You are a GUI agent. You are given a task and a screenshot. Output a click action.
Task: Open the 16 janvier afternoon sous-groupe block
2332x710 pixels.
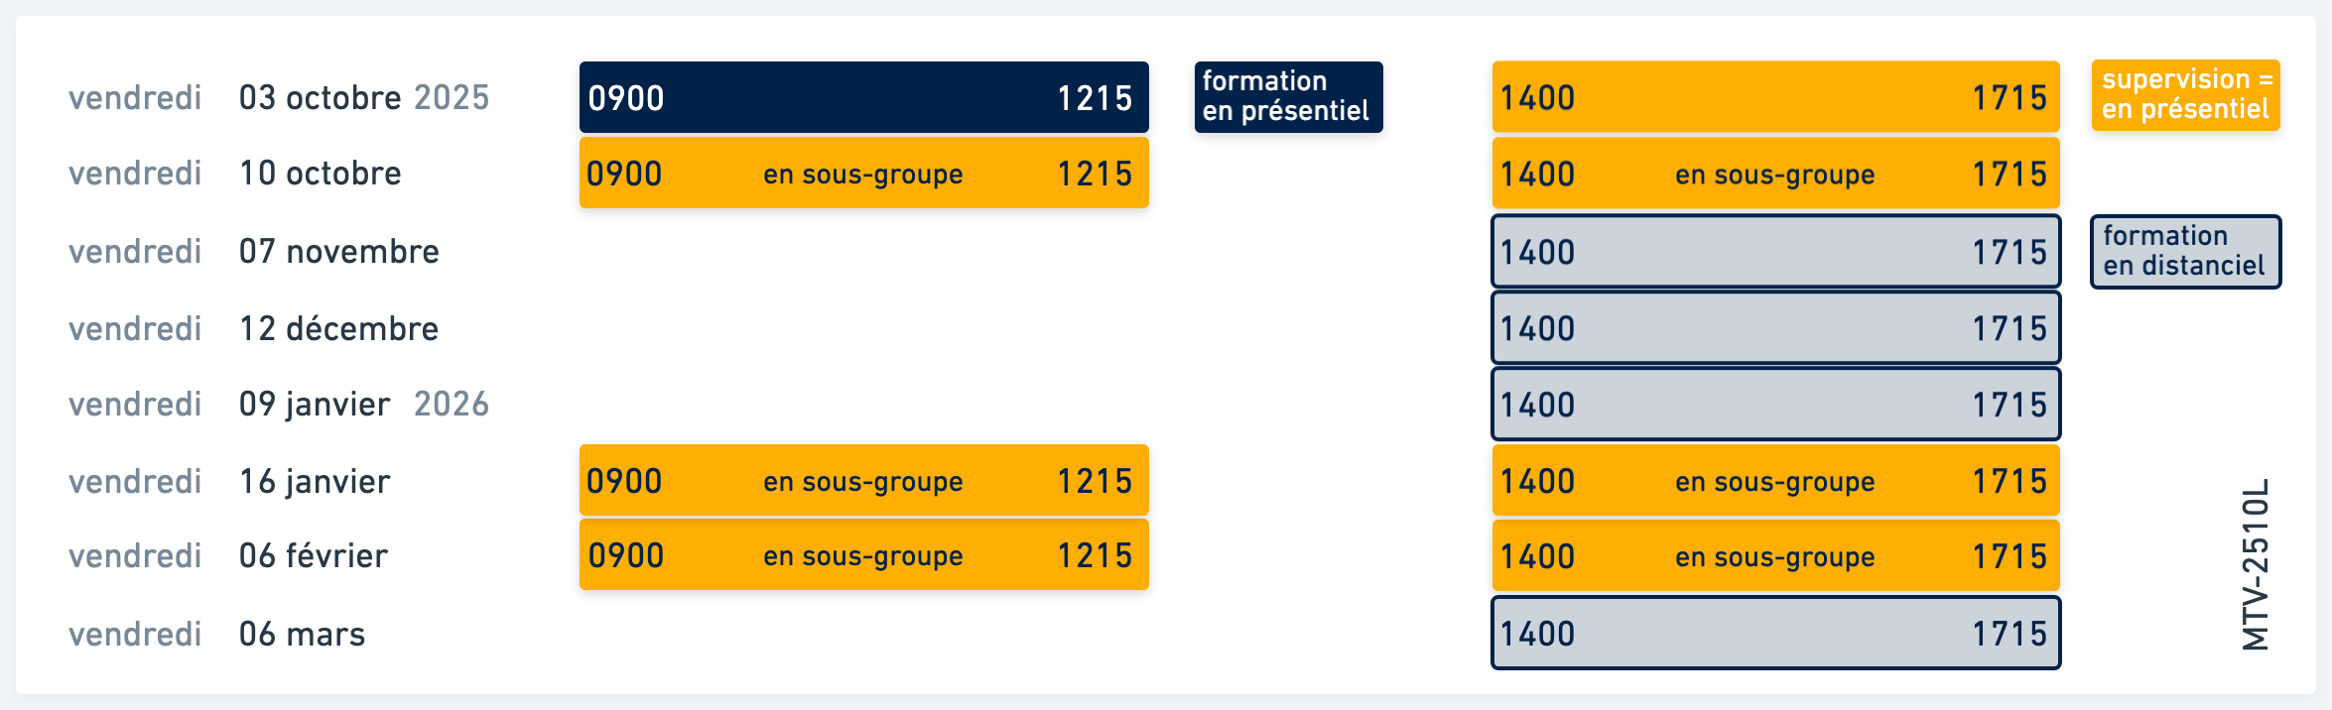point(1775,481)
